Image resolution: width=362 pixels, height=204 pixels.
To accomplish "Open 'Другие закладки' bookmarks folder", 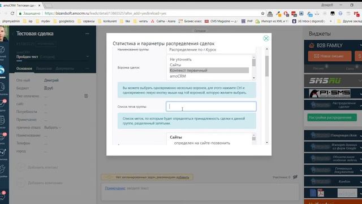I will pos(350,21).
